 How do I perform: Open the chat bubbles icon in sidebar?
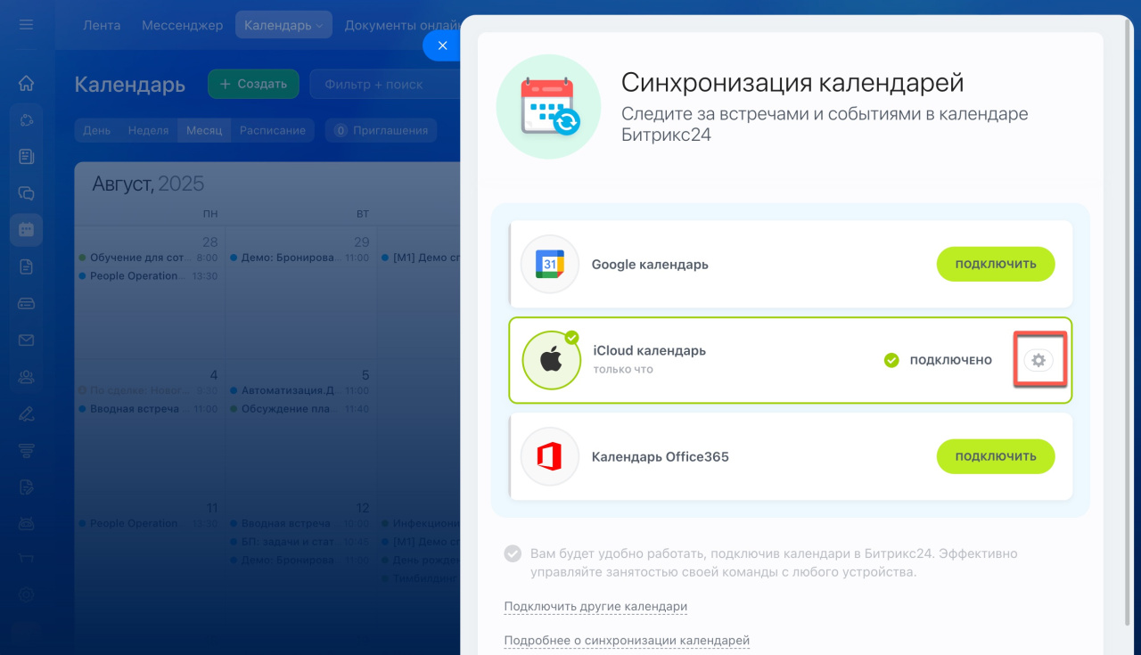[x=26, y=192]
